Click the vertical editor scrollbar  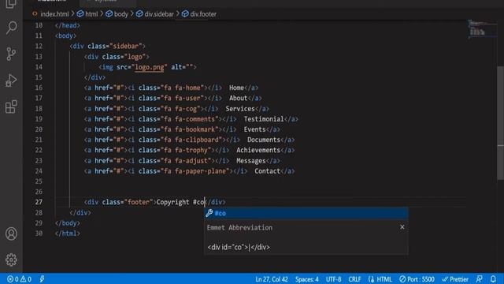[x=500, y=122]
